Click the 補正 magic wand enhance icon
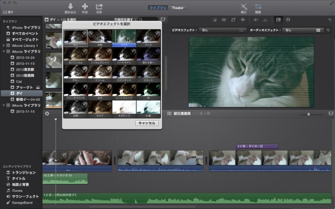Image resolution: width=335 pixels, height=209 pixels. 243,7
